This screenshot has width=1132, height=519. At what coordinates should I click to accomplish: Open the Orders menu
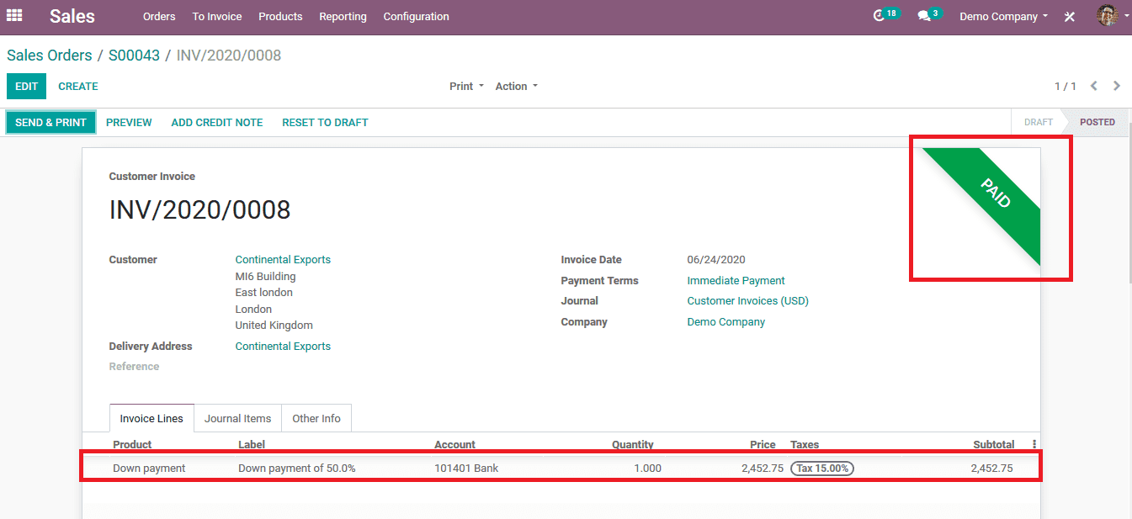159,16
